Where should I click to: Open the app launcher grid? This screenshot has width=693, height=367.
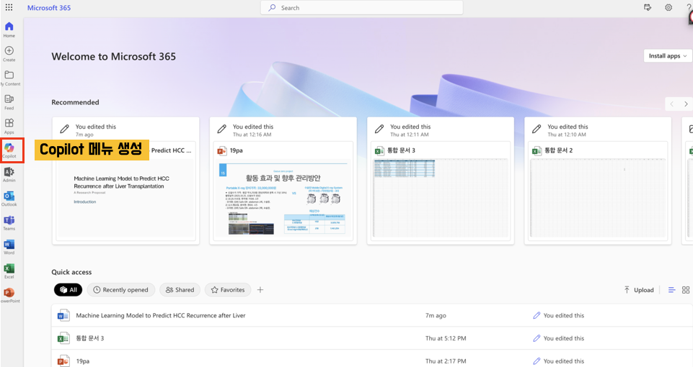9,7
